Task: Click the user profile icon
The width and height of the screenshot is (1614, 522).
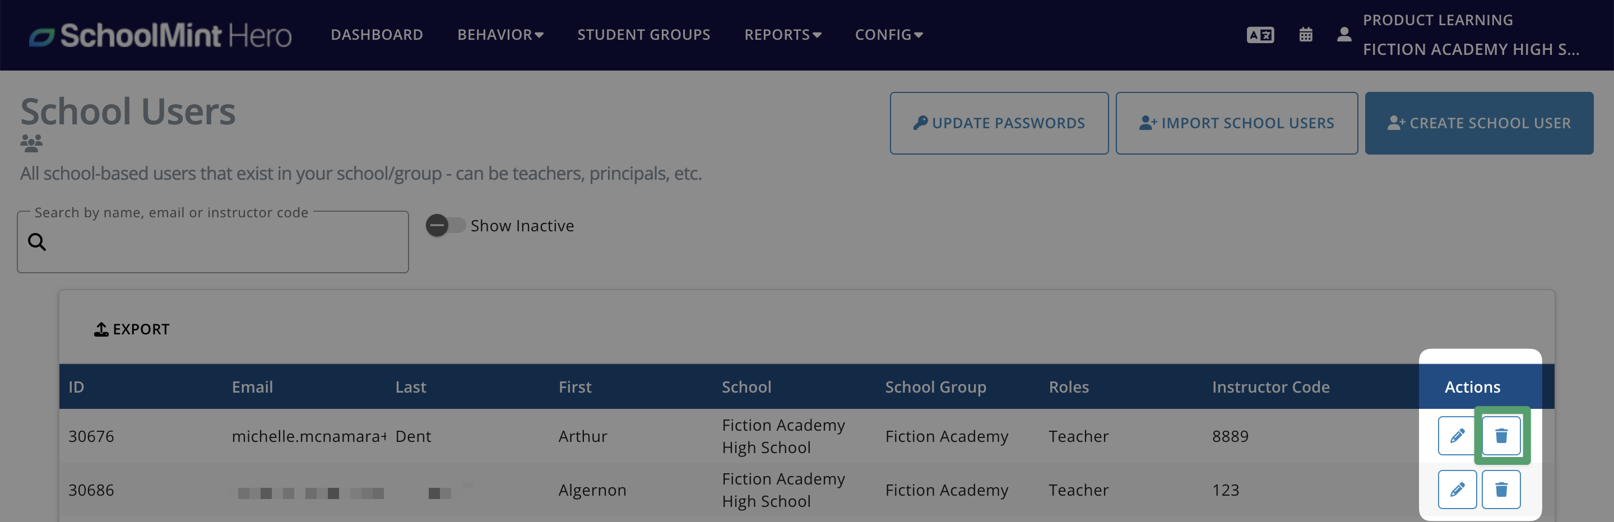Action: point(1344,34)
